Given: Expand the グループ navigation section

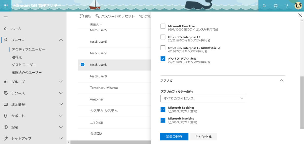Looking at the screenshot, I should tap(61, 82).
